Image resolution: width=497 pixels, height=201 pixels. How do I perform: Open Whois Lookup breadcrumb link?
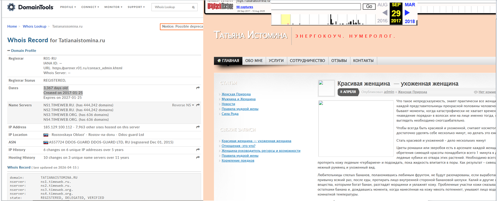(35, 27)
